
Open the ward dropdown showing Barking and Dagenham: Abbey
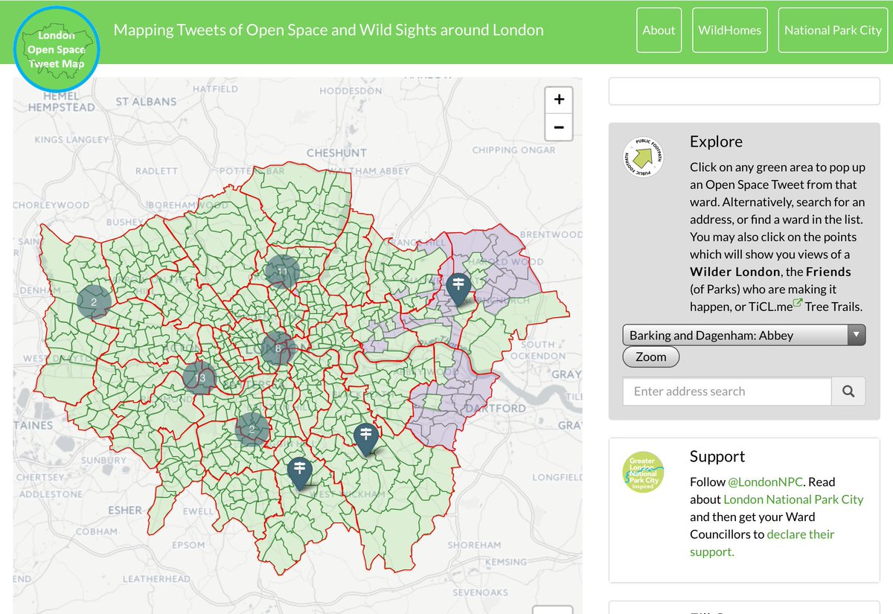tap(744, 335)
